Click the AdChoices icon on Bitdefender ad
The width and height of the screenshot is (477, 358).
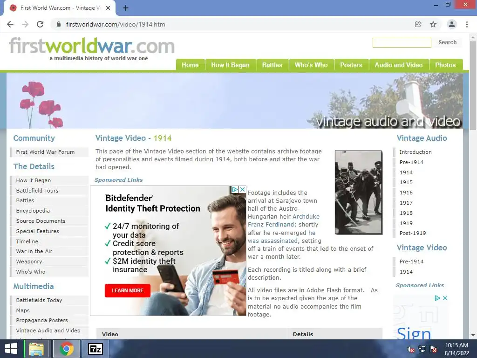tap(235, 189)
